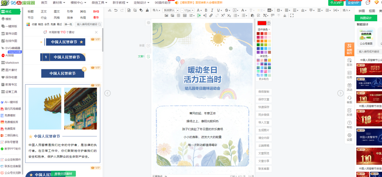The width and height of the screenshot is (382, 177).
Task: Enter fullscreen editing mode
Action: click(x=292, y=16)
